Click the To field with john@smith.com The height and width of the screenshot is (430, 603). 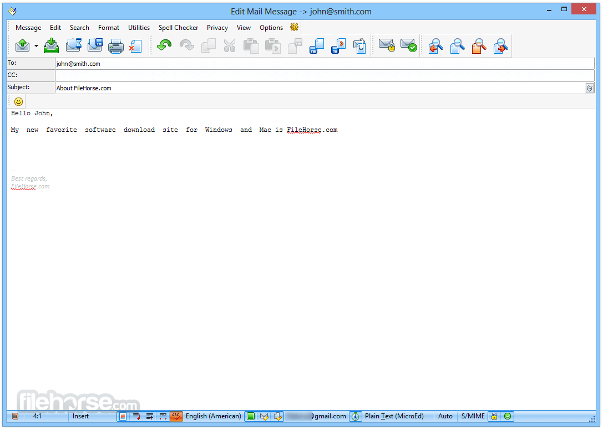click(325, 64)
